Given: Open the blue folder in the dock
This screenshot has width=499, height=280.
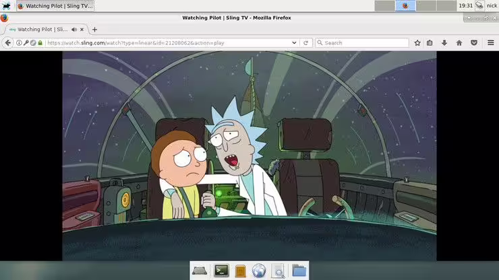Looking at the screenshot, I should 299,271.
